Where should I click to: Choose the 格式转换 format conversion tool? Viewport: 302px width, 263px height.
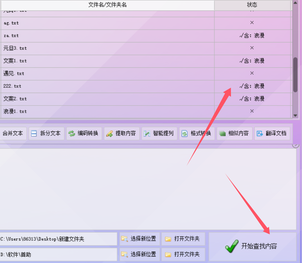196,134
